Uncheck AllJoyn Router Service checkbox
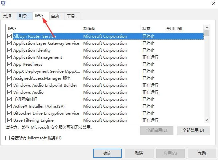The height and width of the screenshot is (160, 218). (x=9, y=36)
